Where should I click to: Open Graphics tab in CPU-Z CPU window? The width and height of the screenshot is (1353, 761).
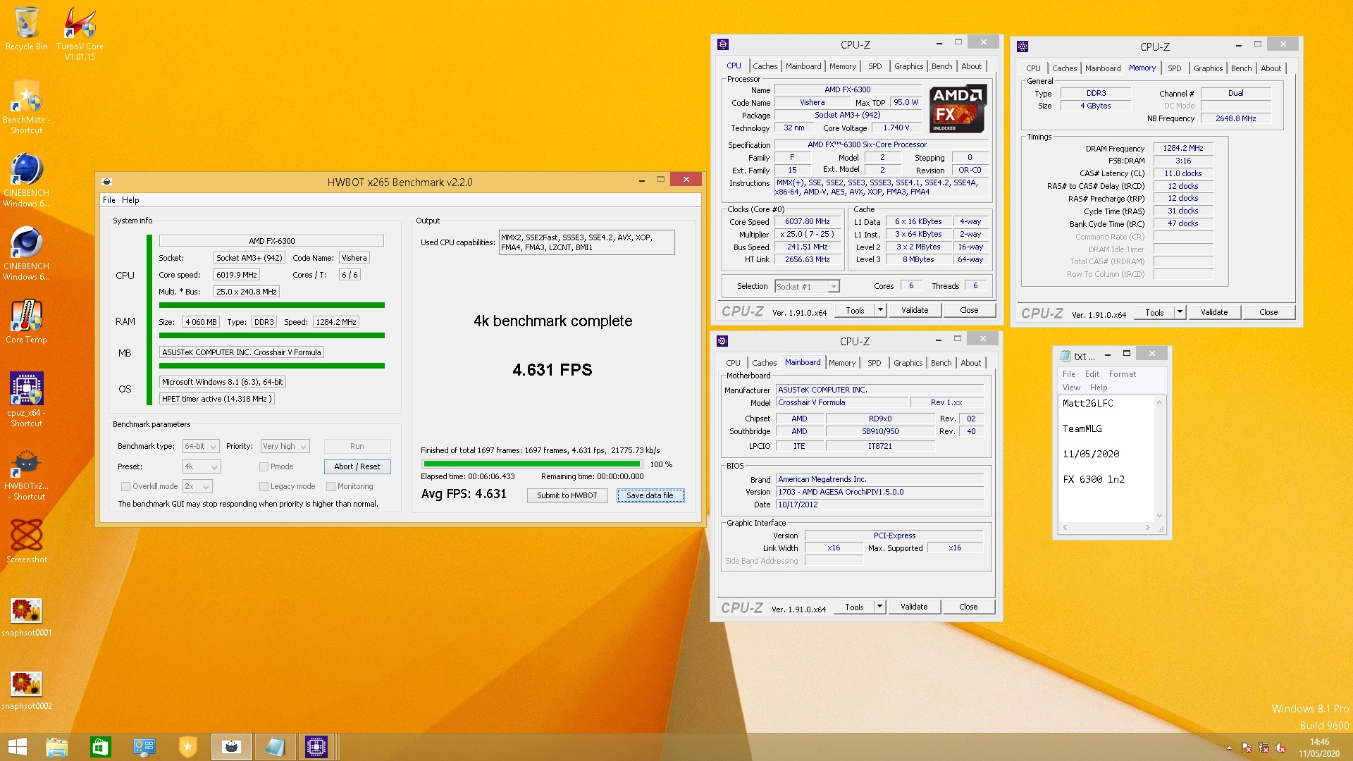tap(908, 66)
